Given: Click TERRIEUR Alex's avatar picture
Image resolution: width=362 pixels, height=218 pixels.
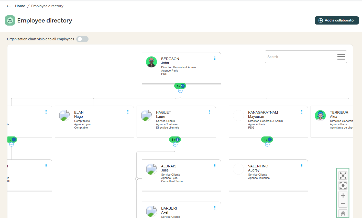Looking at the screenshot, I should [320, 116].
